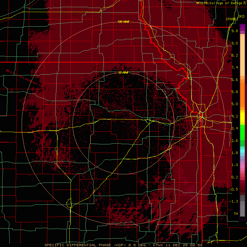
Task: Click the 100 NMI range ring label
Action: coord(123,22)
